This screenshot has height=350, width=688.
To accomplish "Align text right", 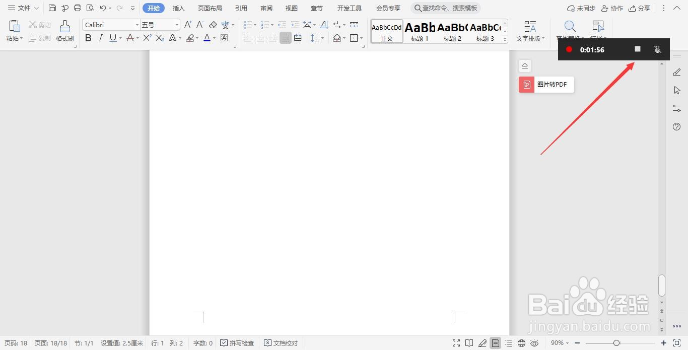I will tap(273, 38).
